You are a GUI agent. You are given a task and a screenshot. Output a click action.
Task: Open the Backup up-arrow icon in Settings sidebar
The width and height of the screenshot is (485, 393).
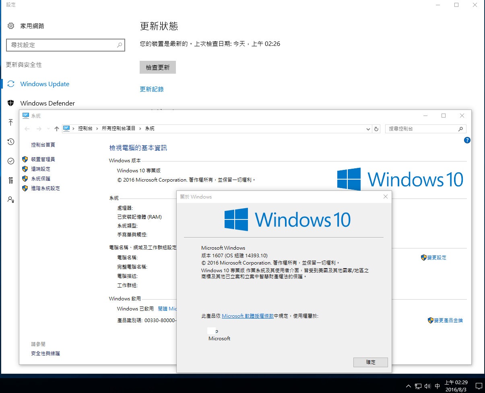[x=11, y=122]
